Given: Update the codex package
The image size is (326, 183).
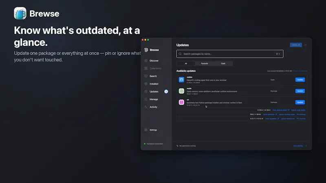Looking at the screenshot, I should 300,80.
